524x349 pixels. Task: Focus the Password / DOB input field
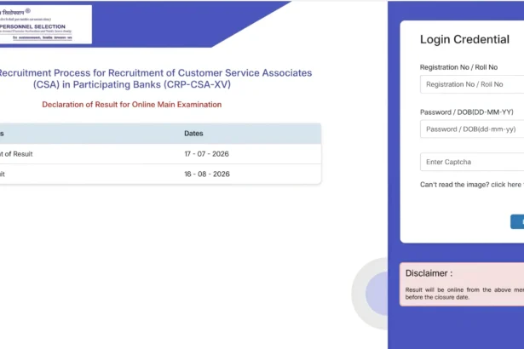[472, 129]
